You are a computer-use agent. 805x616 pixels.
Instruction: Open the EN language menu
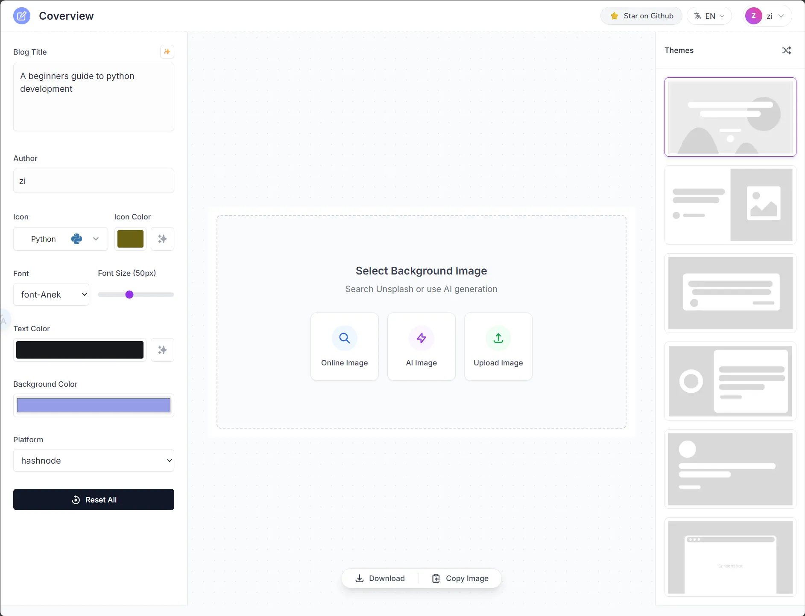point(709,16)
